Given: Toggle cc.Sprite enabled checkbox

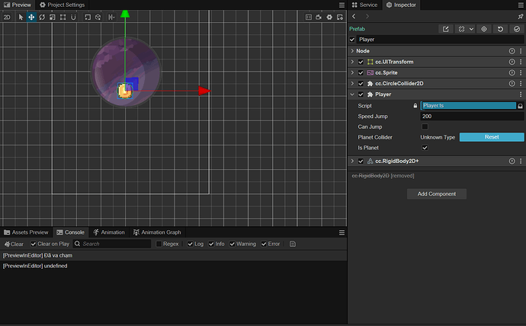Looking at the screenshot, I should (x=361, y=72).
